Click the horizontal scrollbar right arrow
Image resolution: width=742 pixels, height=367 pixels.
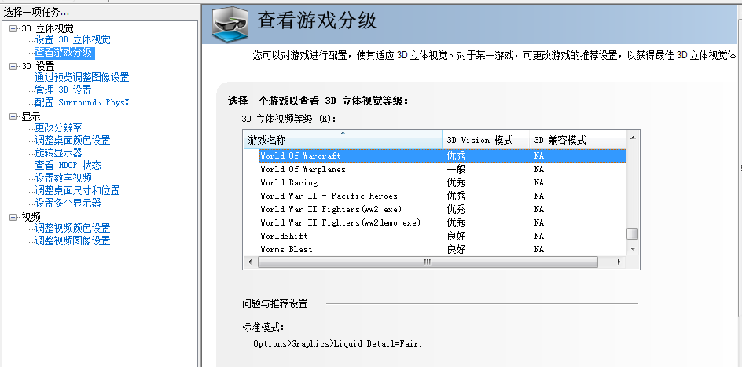click(619, 262)
